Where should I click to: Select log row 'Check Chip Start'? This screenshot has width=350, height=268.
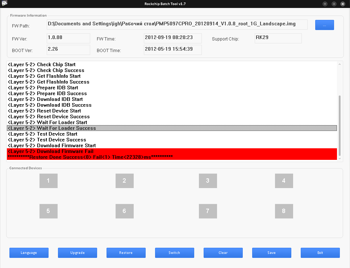pos(172,64)
